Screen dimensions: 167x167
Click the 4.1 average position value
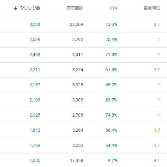pyautogui.click(x=157, y=160)
